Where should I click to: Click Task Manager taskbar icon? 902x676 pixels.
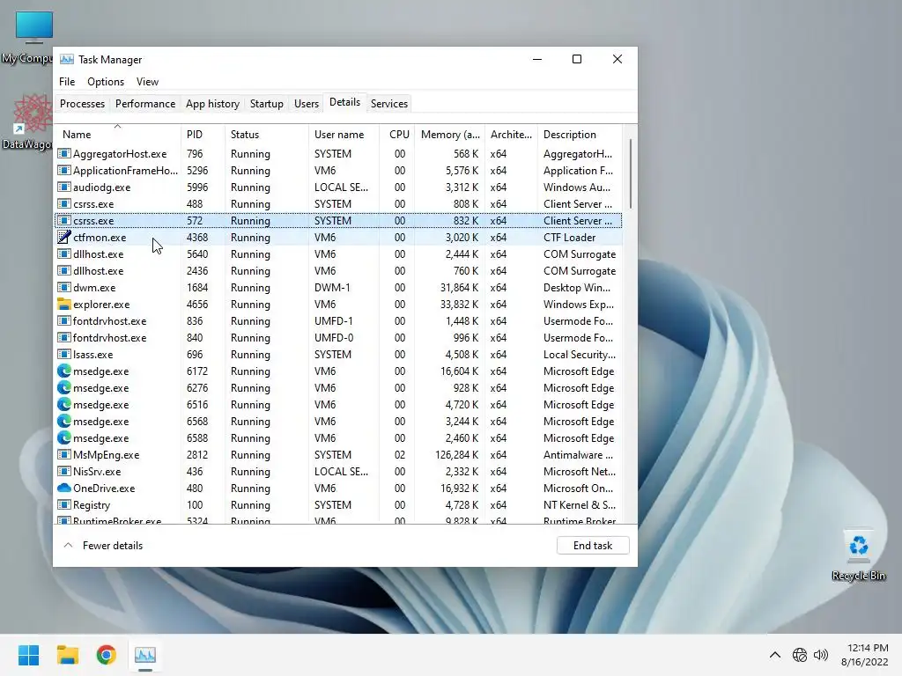(145, 655)
